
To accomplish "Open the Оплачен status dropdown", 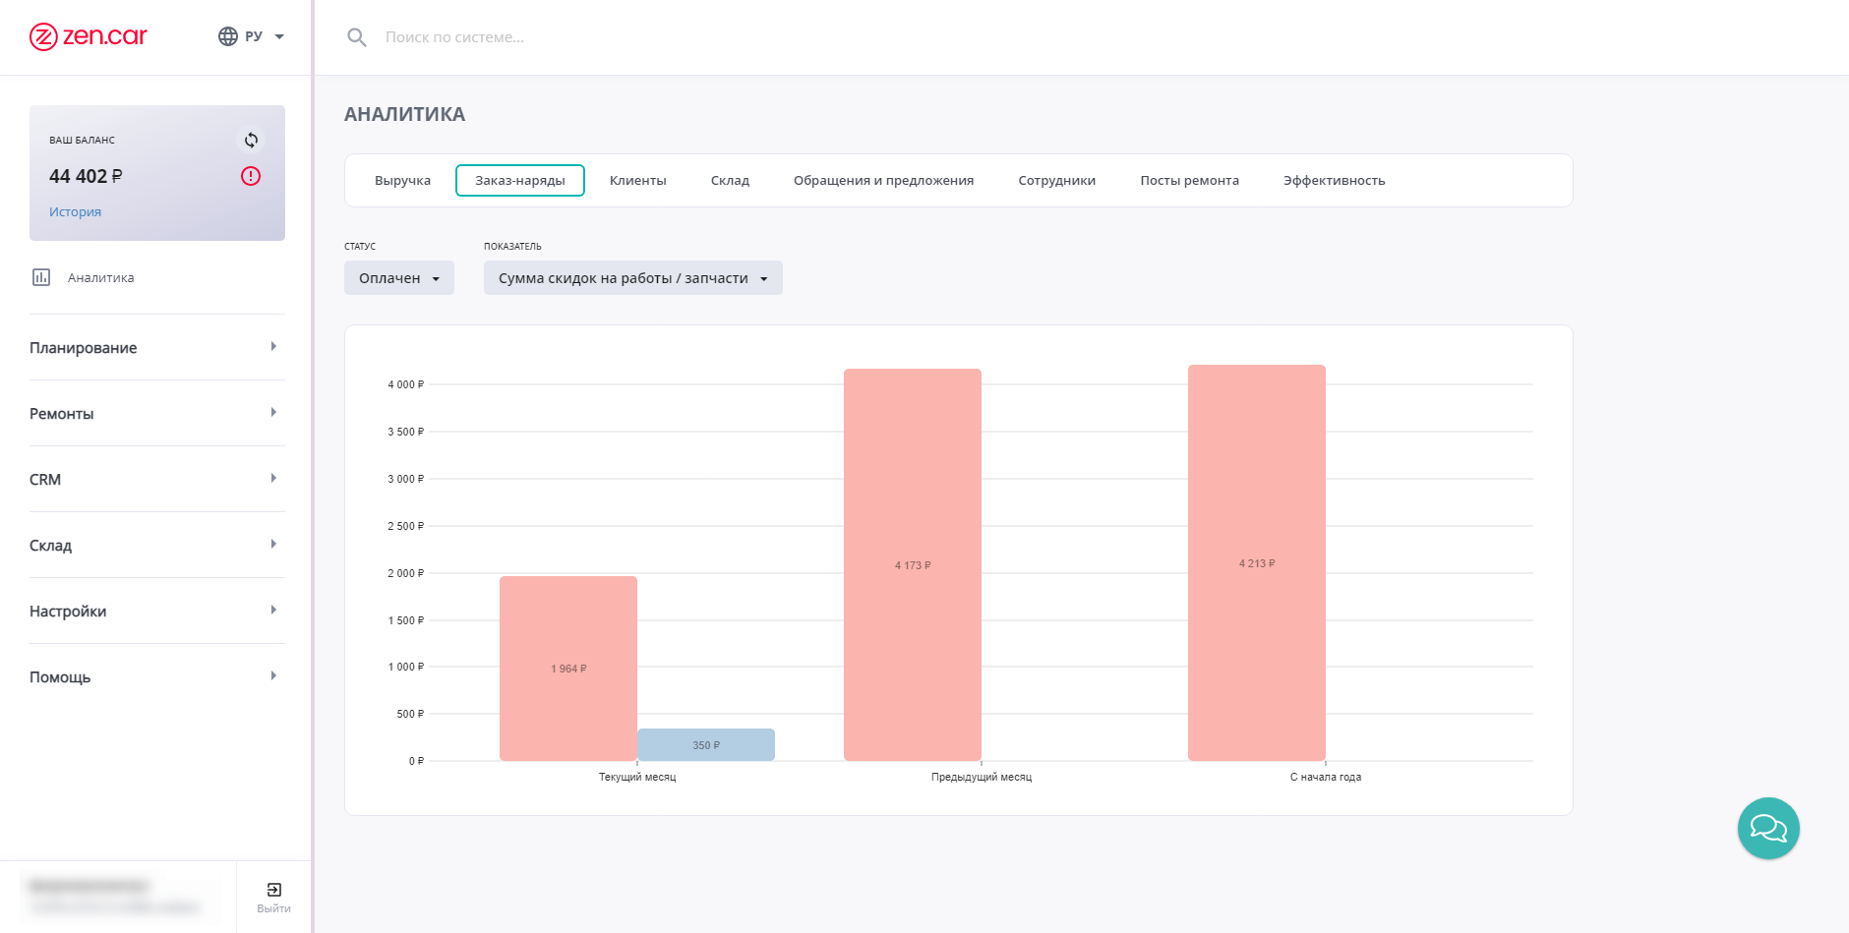I will (399, 278).
